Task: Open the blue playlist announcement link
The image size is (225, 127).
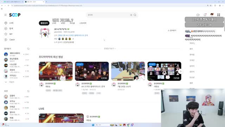Action: (73, 35)
